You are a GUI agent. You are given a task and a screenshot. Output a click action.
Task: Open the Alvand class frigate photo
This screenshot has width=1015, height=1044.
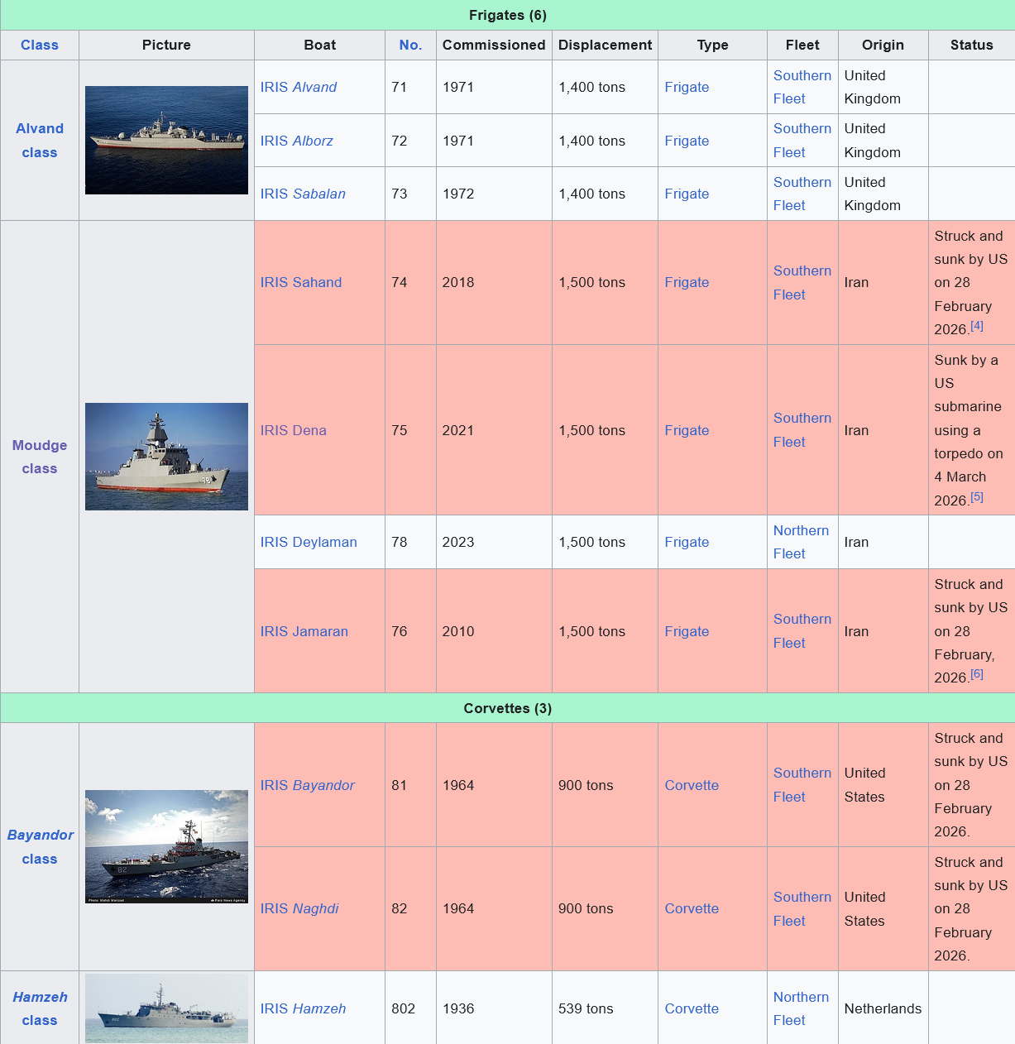click(x=166, y=140)
